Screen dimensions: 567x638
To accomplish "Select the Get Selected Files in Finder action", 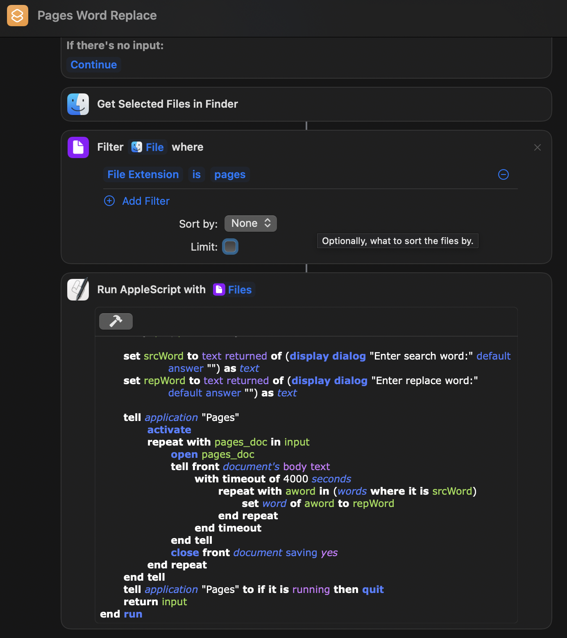I will pyautogui.click(x=306, y=104).
